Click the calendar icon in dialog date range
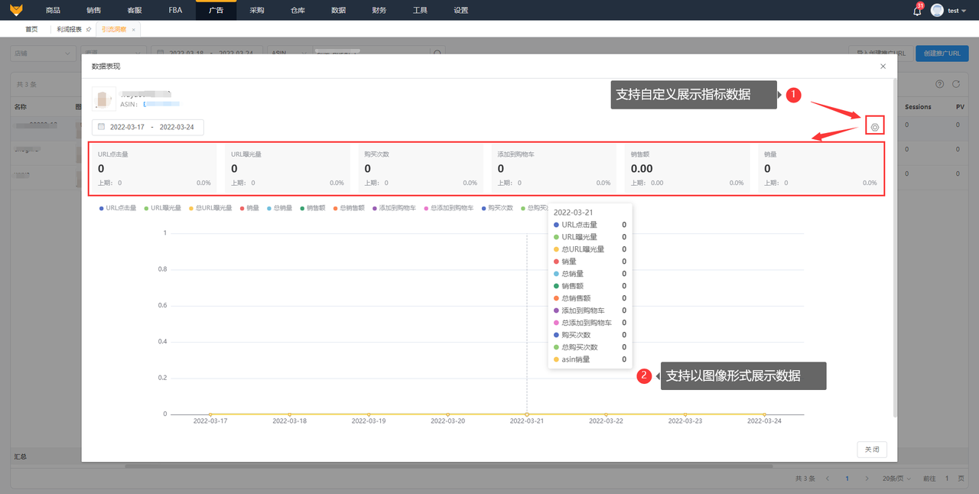This screenshot has height=494, width=979. point(101,127)
